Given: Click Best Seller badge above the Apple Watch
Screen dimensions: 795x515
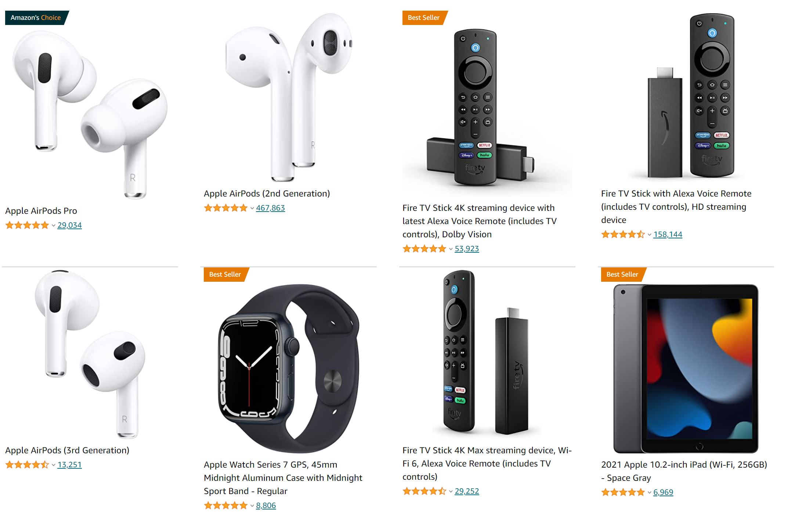Looking at the screenshot, I should pyautogui.click(x=226, y=274).
